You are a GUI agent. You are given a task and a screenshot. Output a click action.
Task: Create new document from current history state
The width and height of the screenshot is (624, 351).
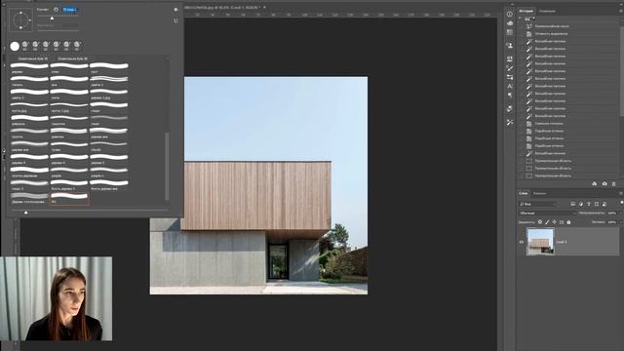click(x=595, y=184)
